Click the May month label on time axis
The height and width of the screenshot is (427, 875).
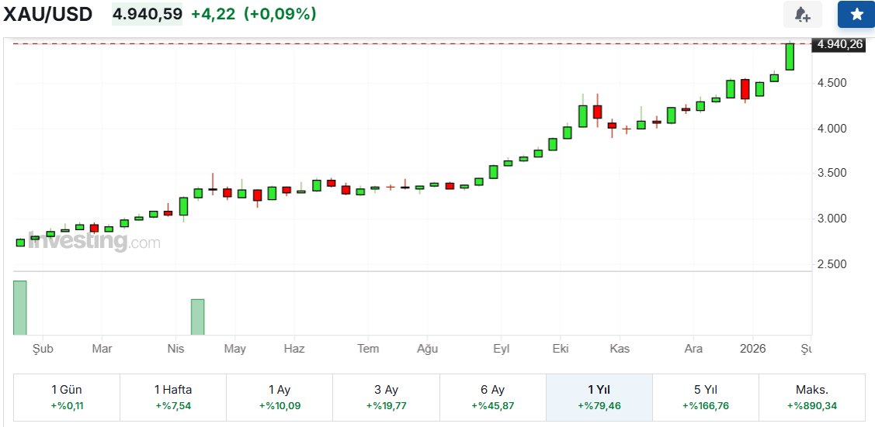point(235,349)
